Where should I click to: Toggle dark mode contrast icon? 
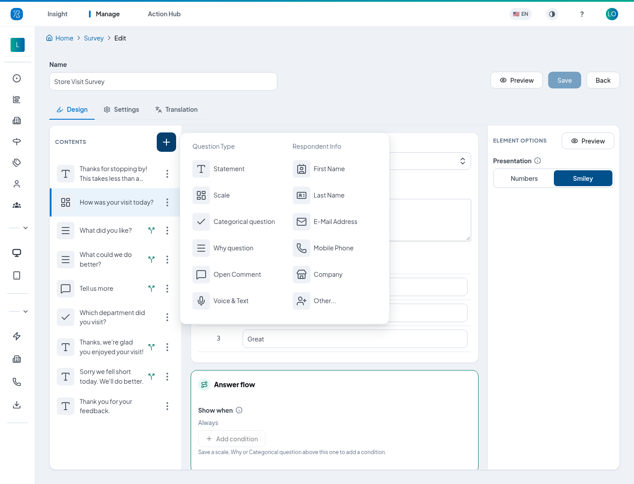552,14
